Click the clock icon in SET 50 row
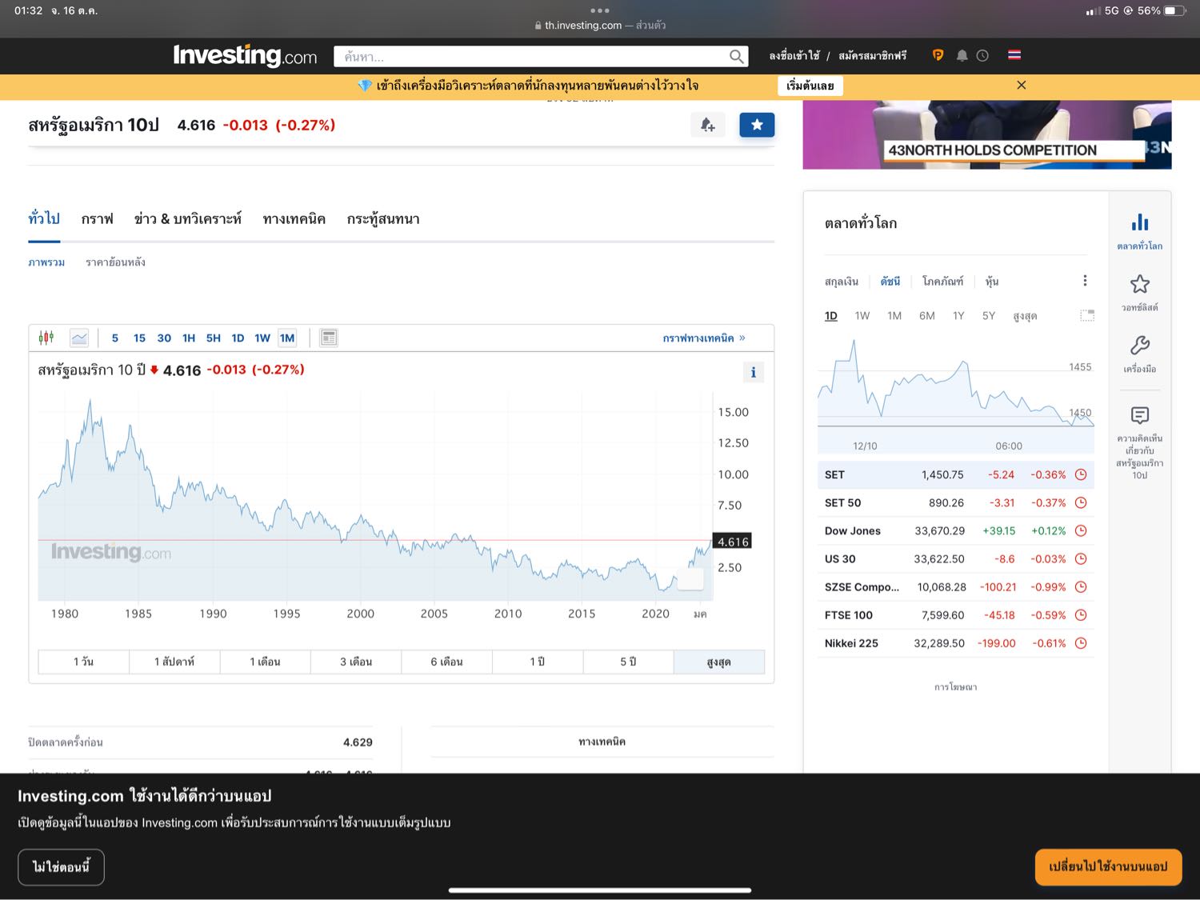This screenshot has height=900, width=1200. [1081, 502]
